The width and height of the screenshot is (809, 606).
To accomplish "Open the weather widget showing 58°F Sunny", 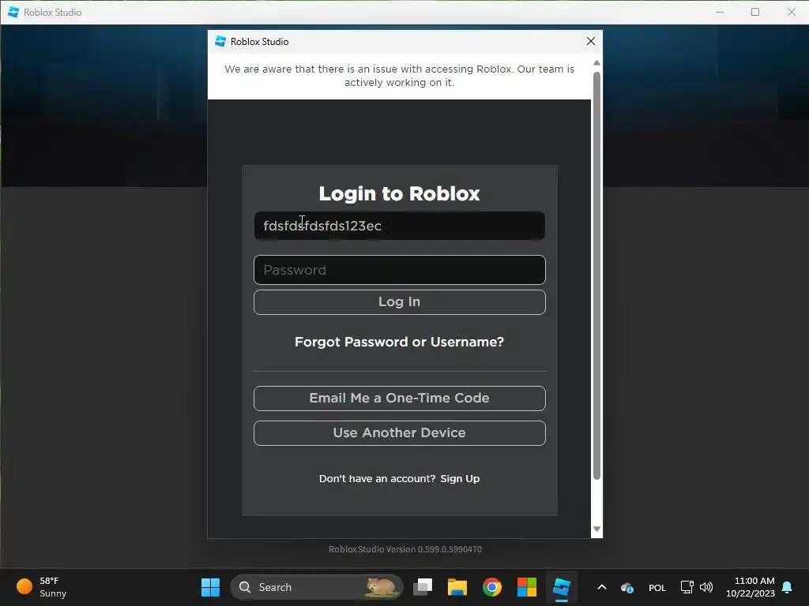I will [43, 587].
